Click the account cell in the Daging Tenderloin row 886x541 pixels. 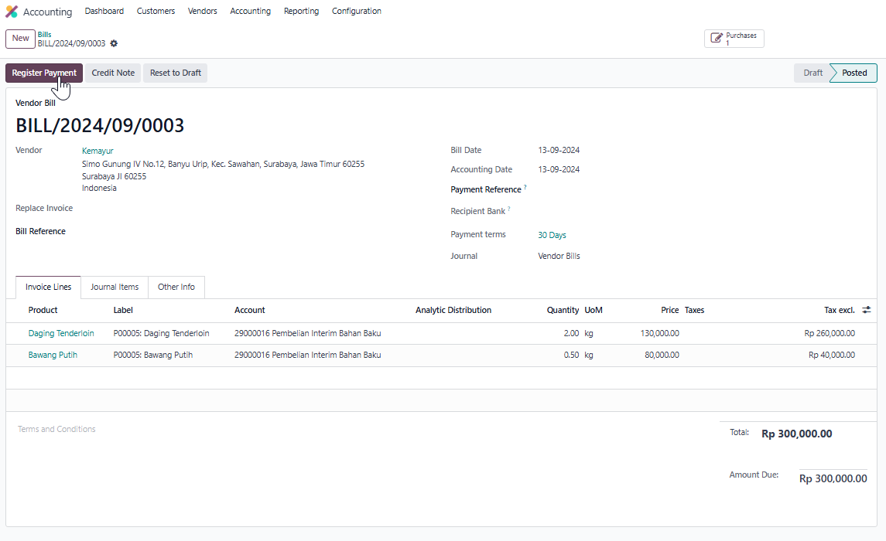[307, 333]
